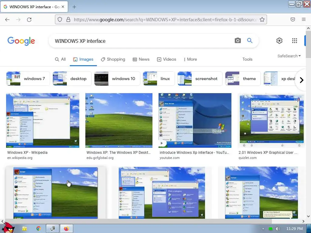Click the padlock site info icon
This screenshot has height=233, width=311.
[x=68, y=19]
